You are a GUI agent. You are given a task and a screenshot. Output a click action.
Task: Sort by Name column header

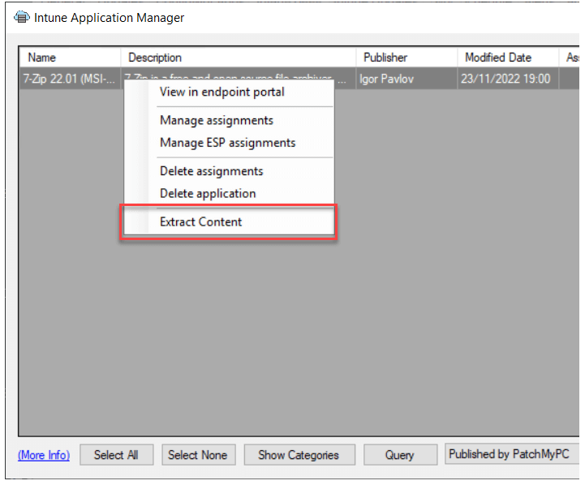click(x=70, y=58)
